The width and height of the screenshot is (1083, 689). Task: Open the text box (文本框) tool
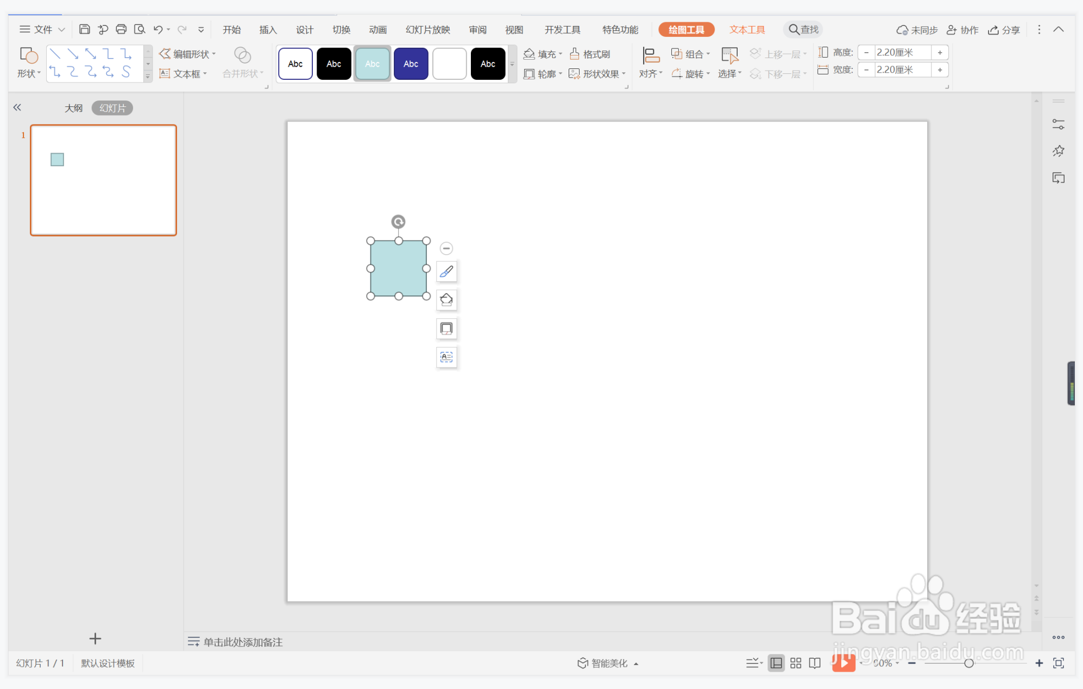(x=182, y=74)
